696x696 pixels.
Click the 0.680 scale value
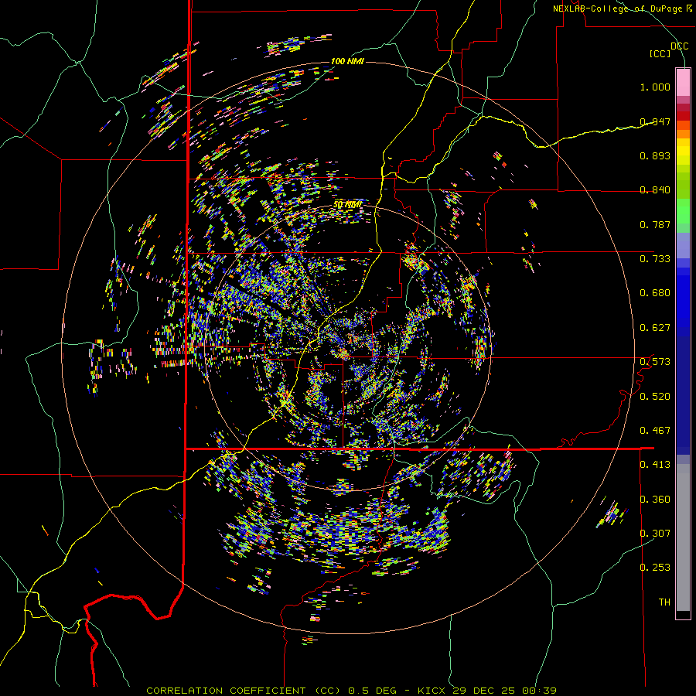[655, 293]
